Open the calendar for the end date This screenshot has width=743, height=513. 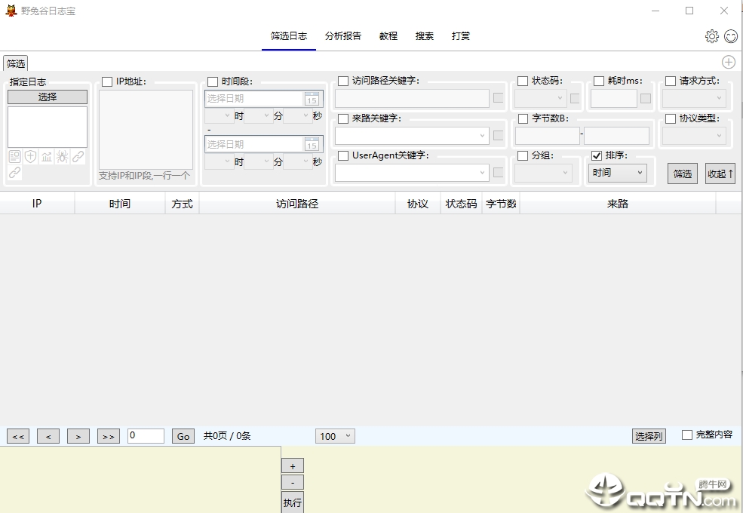point(312,144)
